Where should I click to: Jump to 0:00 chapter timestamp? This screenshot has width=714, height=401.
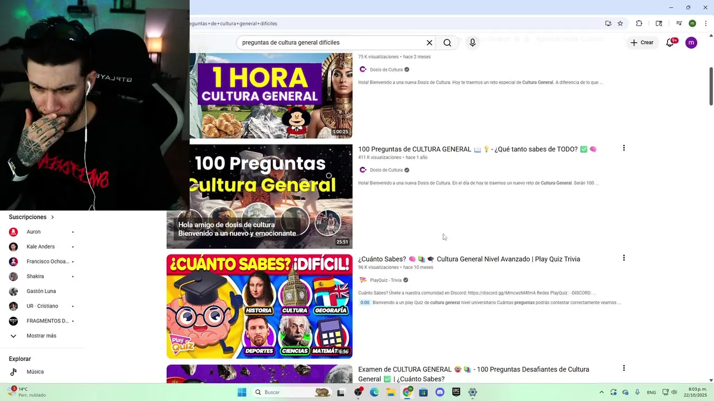point(364,302)
